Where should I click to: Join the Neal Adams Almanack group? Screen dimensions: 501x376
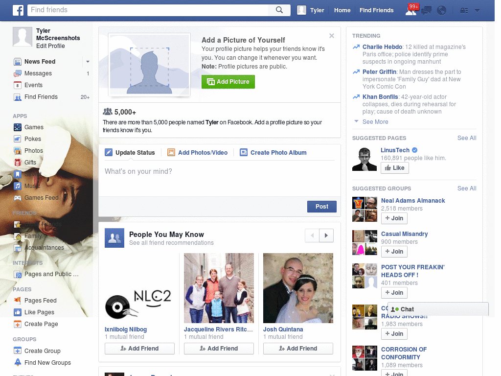pos(394,218)
